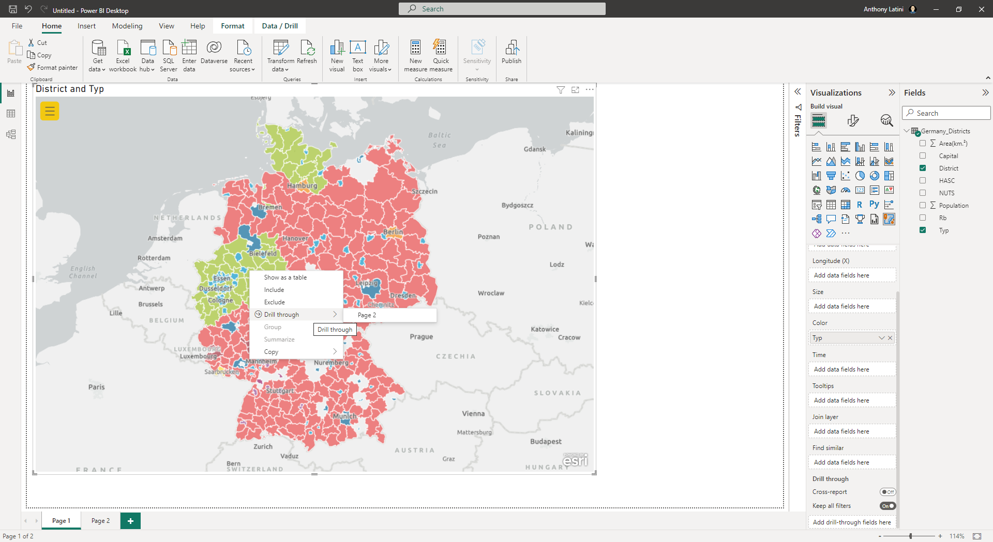Select the slicer visual
This screenshot has height=542, width=993.
click(x=817, y=205)
